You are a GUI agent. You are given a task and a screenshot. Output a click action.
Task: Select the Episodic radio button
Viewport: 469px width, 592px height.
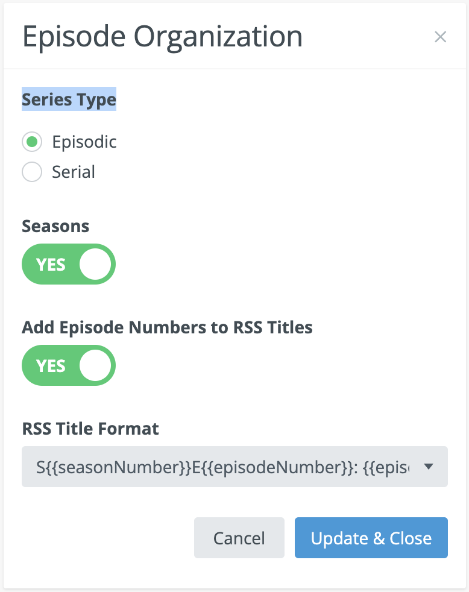point(32,142)
